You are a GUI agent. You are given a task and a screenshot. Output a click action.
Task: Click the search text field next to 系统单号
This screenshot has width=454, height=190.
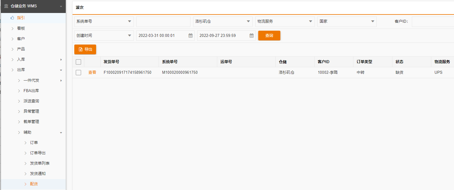click(163, 22)
